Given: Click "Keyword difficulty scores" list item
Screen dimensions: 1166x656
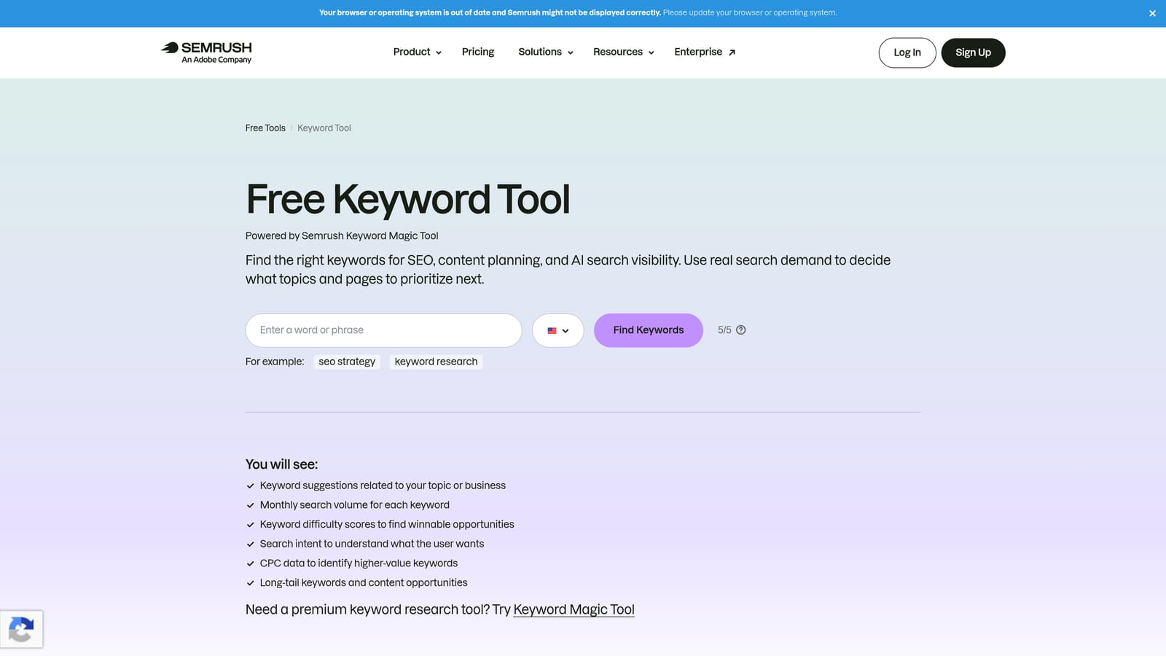Looking at the screenshot, I should click(387, 524).
